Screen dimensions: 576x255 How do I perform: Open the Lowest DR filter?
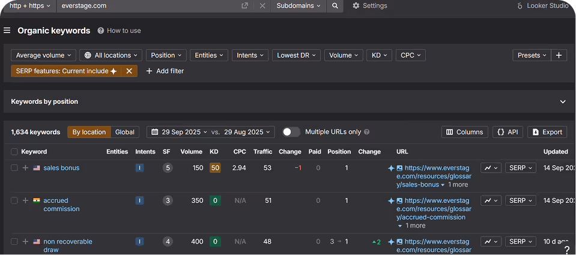(x=297, y=55)
